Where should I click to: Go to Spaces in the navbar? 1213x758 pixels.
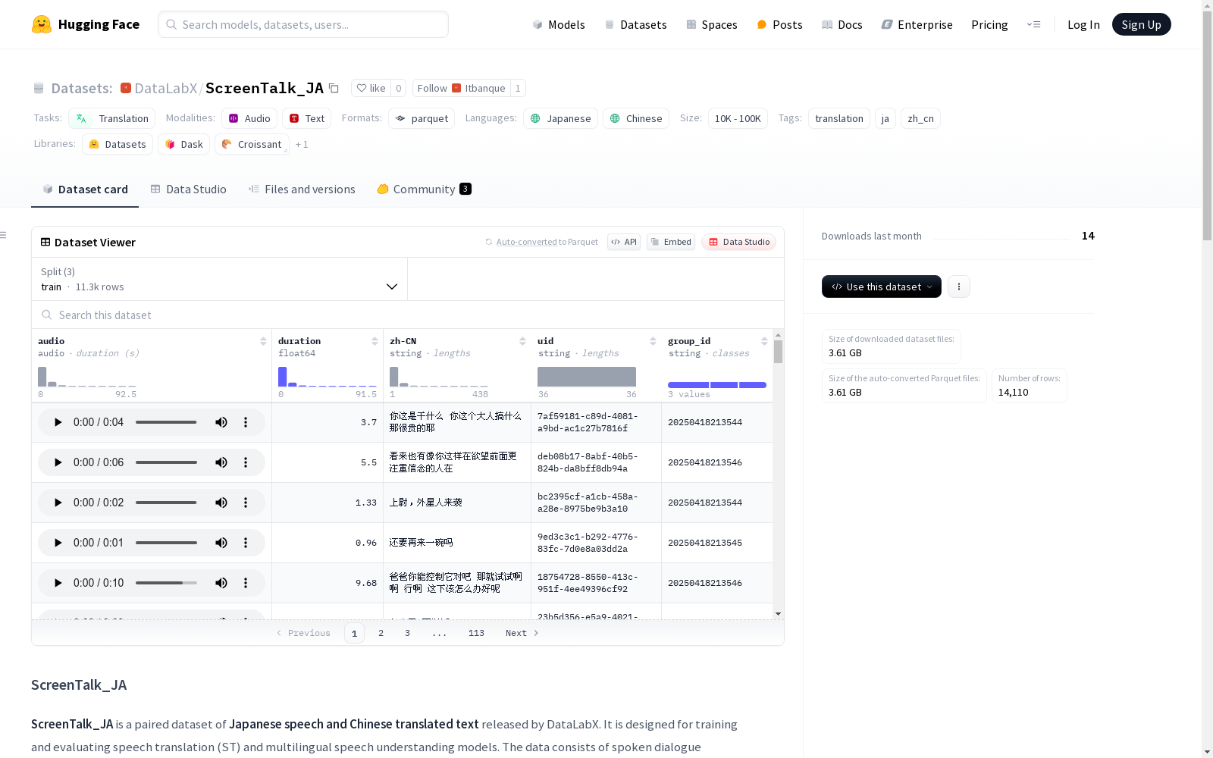tap(712, 24)
